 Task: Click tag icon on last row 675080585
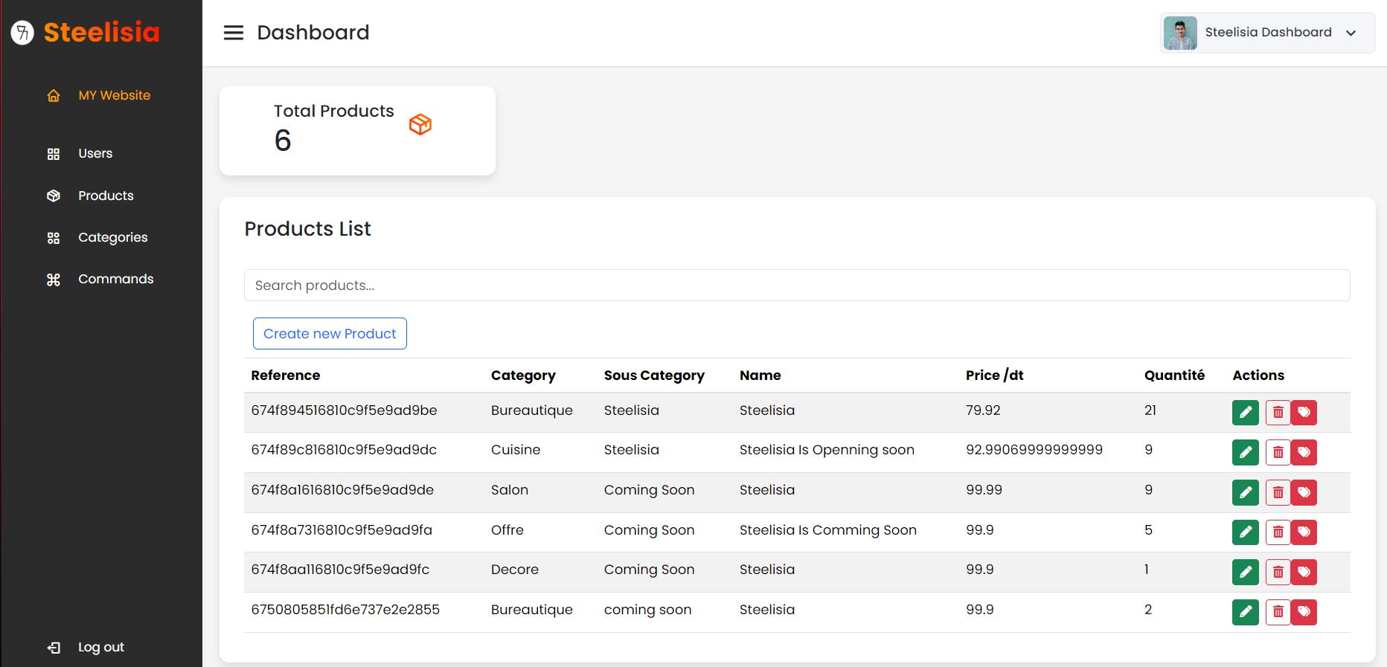click(1304, 612)
